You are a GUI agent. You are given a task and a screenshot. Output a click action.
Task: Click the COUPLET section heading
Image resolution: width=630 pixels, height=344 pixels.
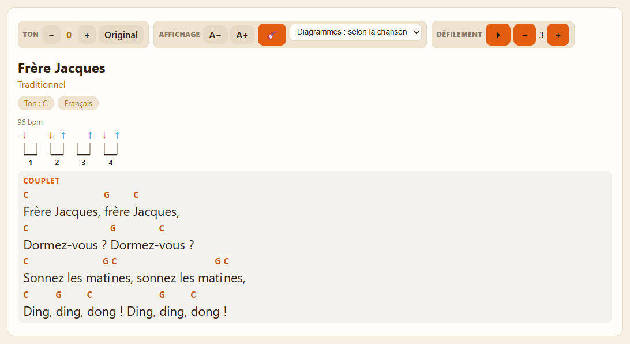point(42,181)
